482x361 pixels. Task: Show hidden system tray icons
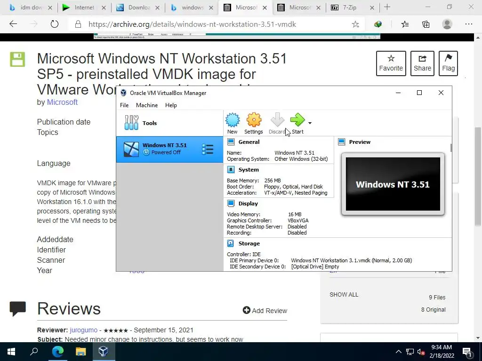point(398,352)
